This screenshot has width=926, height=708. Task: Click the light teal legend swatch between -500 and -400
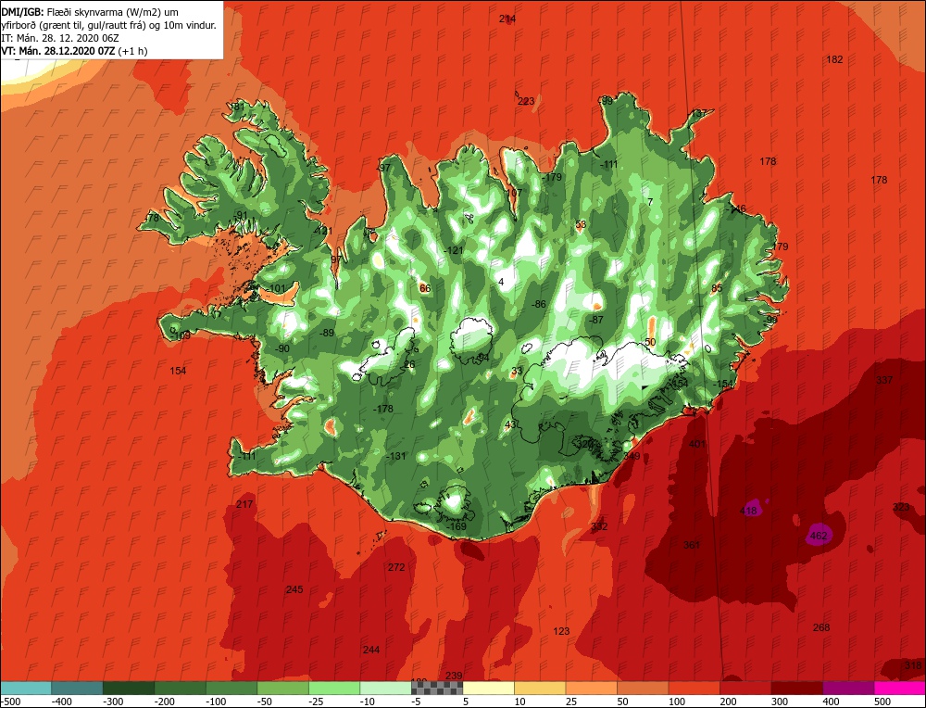26,688
